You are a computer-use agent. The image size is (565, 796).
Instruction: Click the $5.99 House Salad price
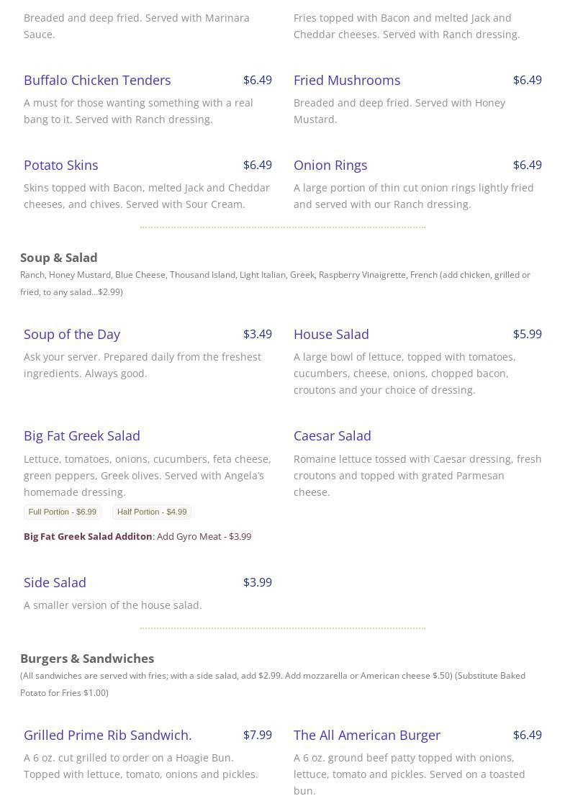click(x=528, y=334)
